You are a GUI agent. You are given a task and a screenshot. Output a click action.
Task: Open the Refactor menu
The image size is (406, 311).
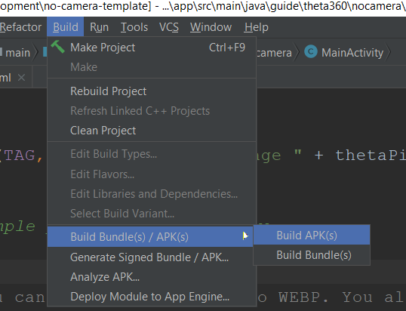20,27
